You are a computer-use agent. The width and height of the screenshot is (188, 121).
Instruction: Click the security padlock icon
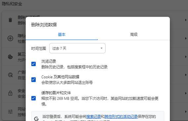pyautogui.click(x=10, y=93)
